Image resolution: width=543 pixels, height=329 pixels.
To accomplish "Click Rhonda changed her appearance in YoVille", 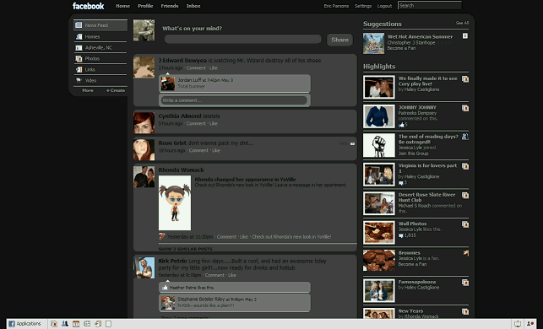I will 245,179.
